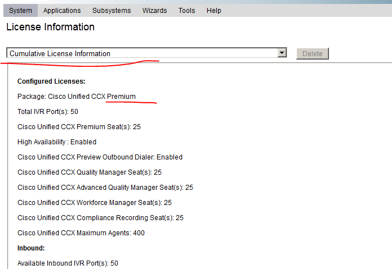Open the Help menu
The image size is (392, 269).
coord(214,11)
